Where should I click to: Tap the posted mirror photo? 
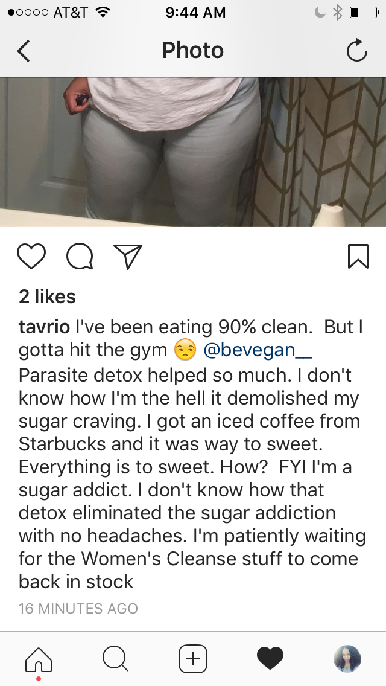(x=193, y=152)
